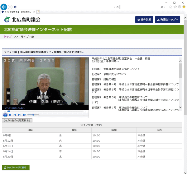Click the 北広島町議会映像インターネット配信 banner heading

[38, 30]
